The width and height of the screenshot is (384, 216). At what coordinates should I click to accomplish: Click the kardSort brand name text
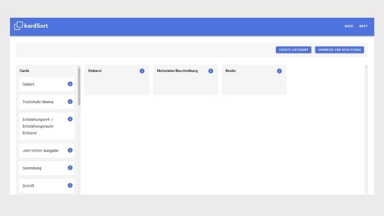pyautogui.click(x=36, y=26)
